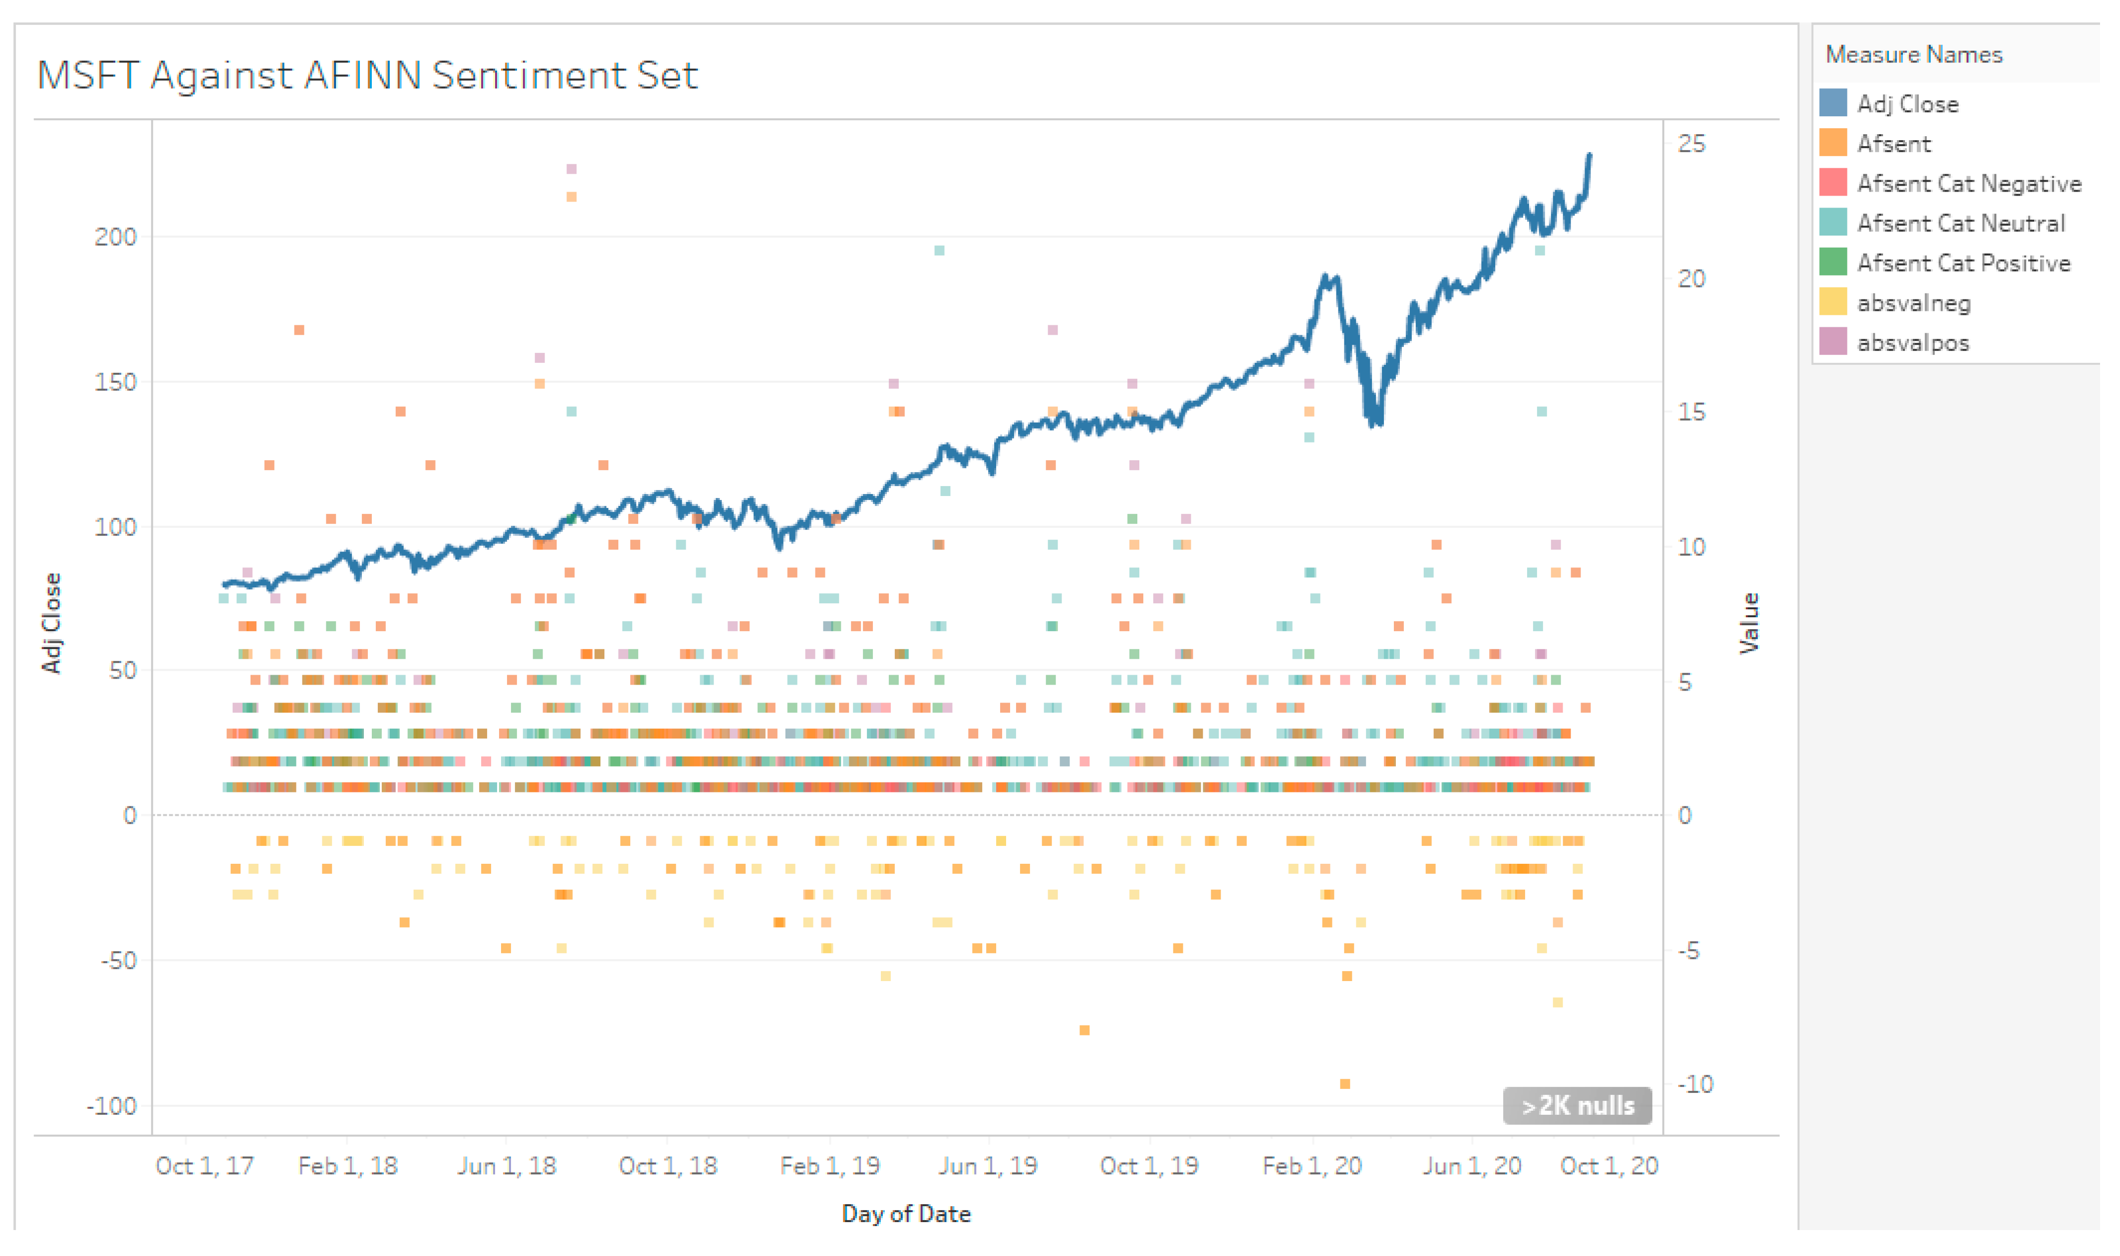Click the Value axis label
2120x1256 pixels.
pyautogui.click(x=1749, y=623)
